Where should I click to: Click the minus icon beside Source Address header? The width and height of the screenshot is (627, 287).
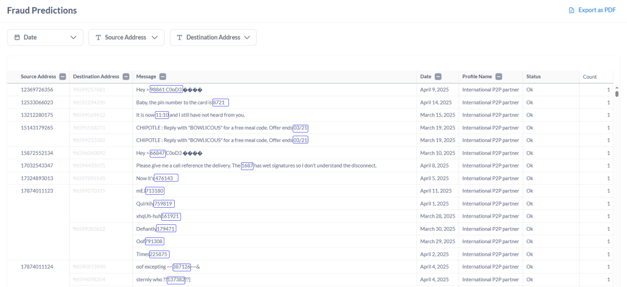(63, 77)
